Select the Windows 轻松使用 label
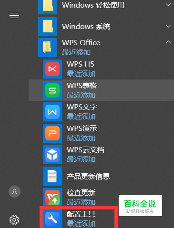The height and width of the screenshot is (228, 174). click(93, 5)
